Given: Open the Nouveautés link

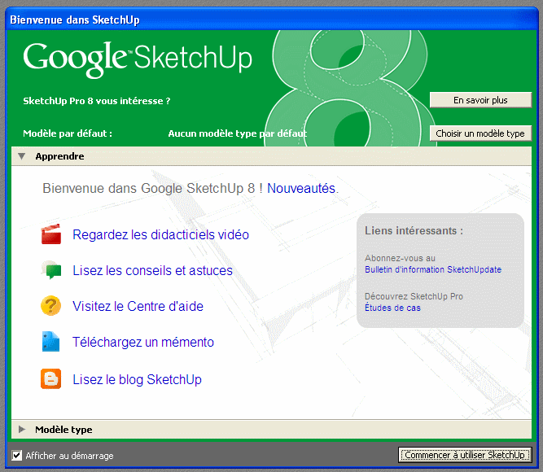Looking at the screenshot, I should (301, 188).
